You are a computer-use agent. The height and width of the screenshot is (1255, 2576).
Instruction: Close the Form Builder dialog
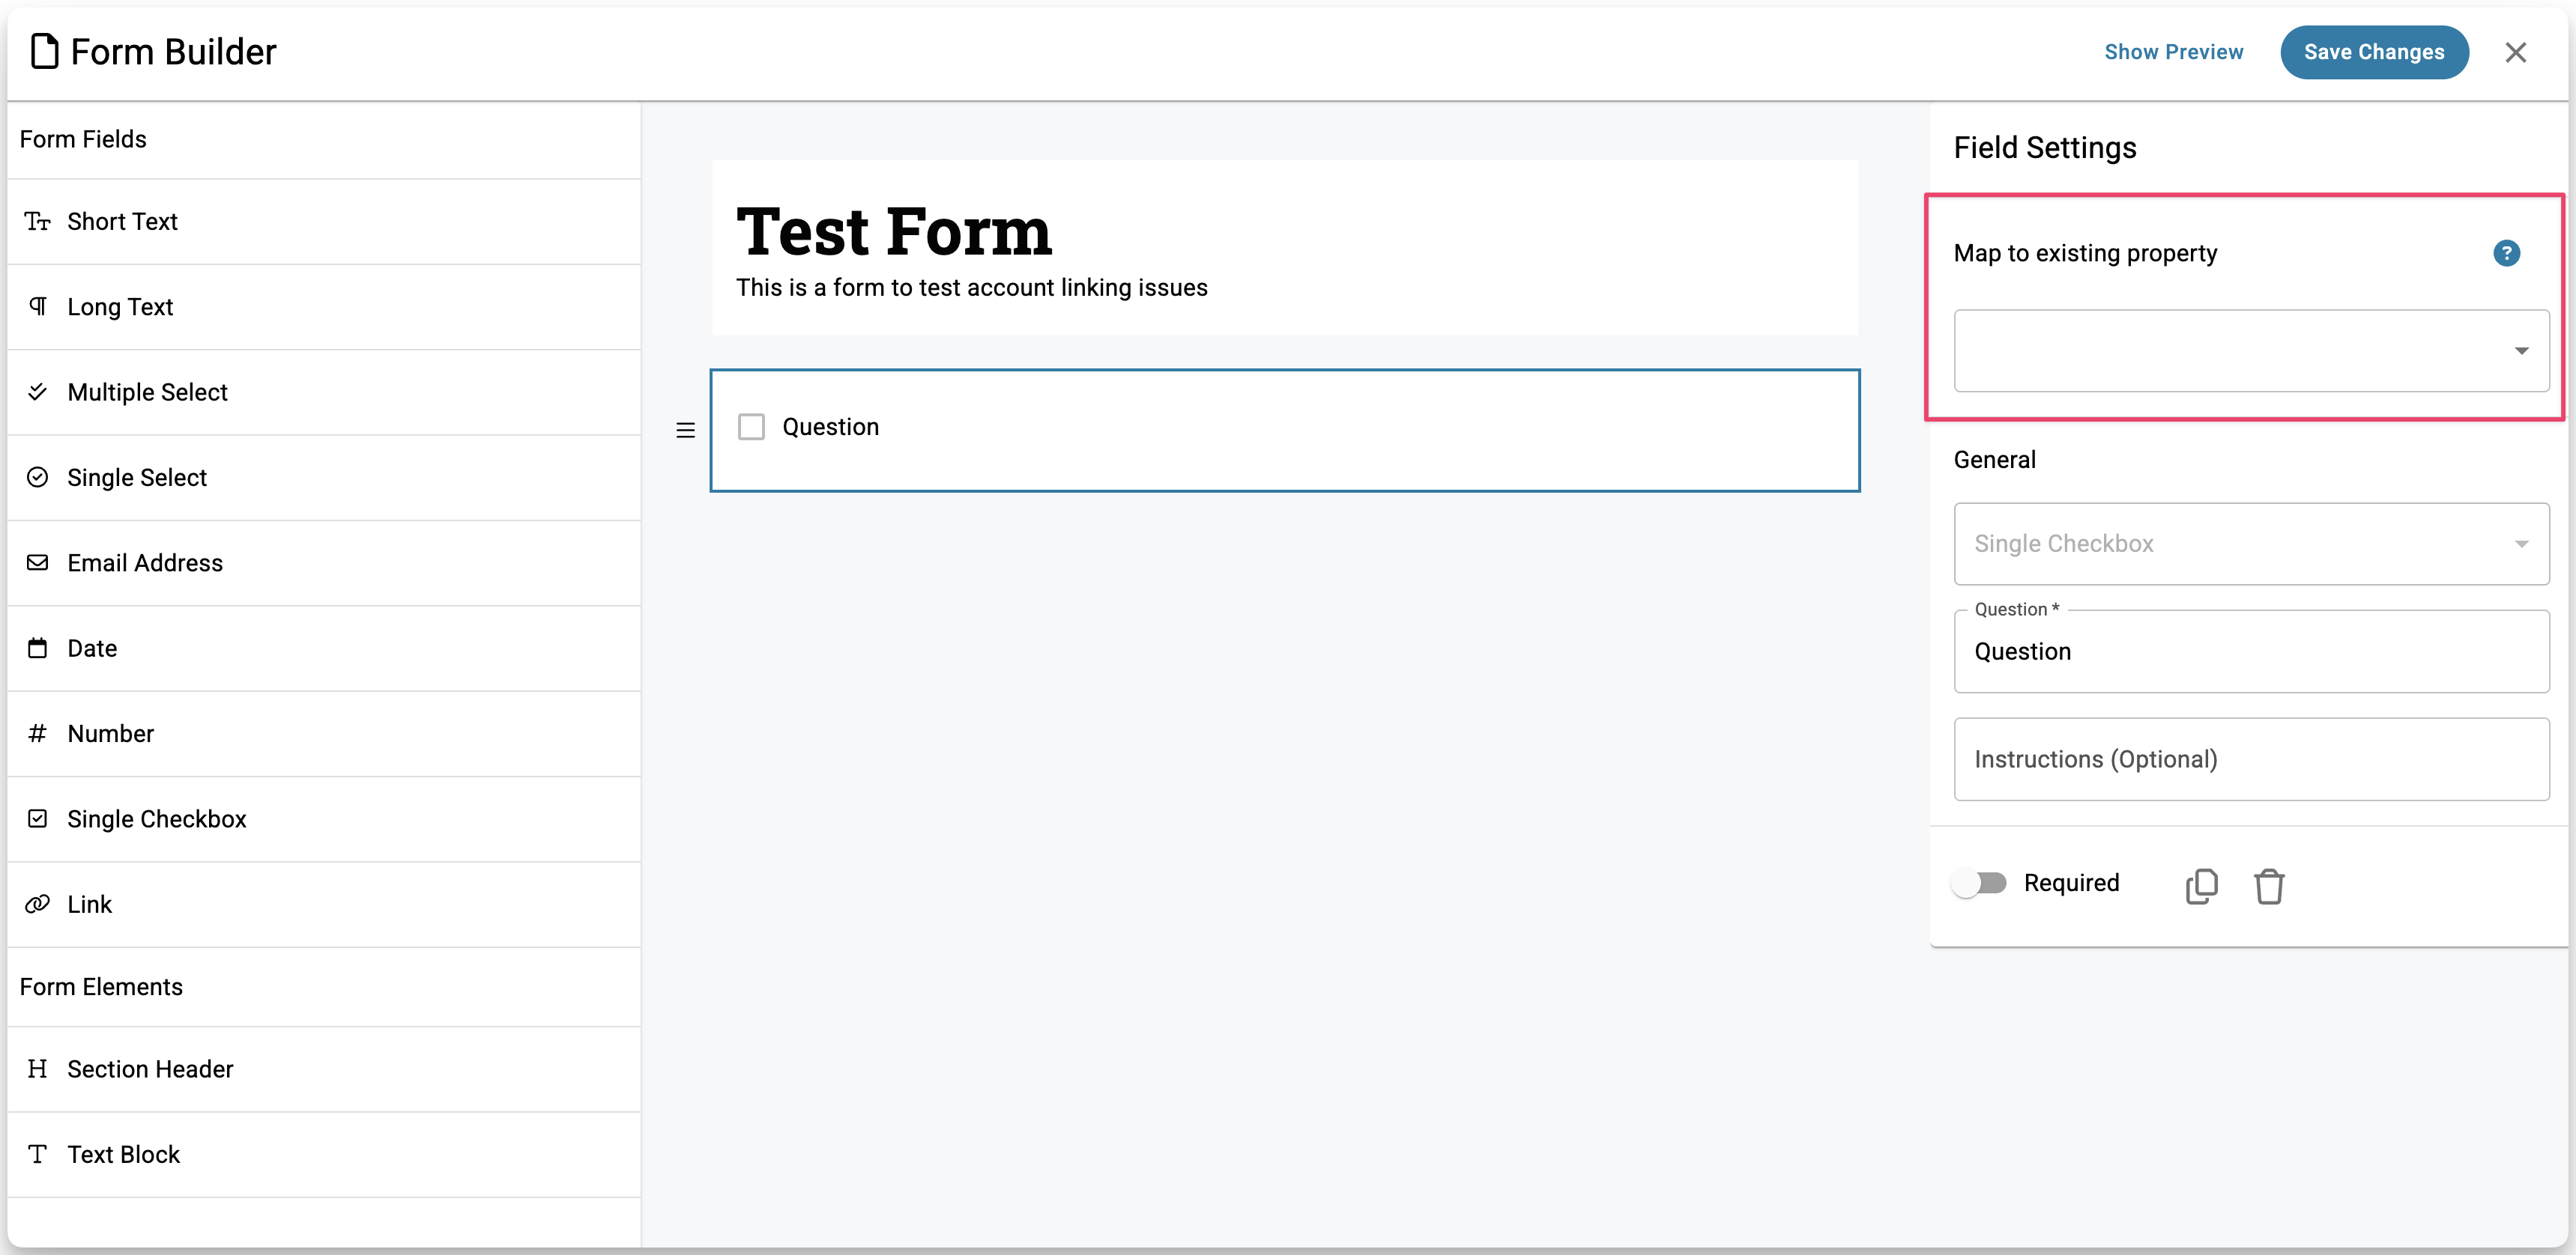[x=2515, y=52]
